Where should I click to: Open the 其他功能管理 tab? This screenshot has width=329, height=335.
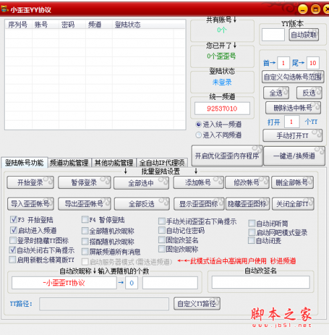114,163
